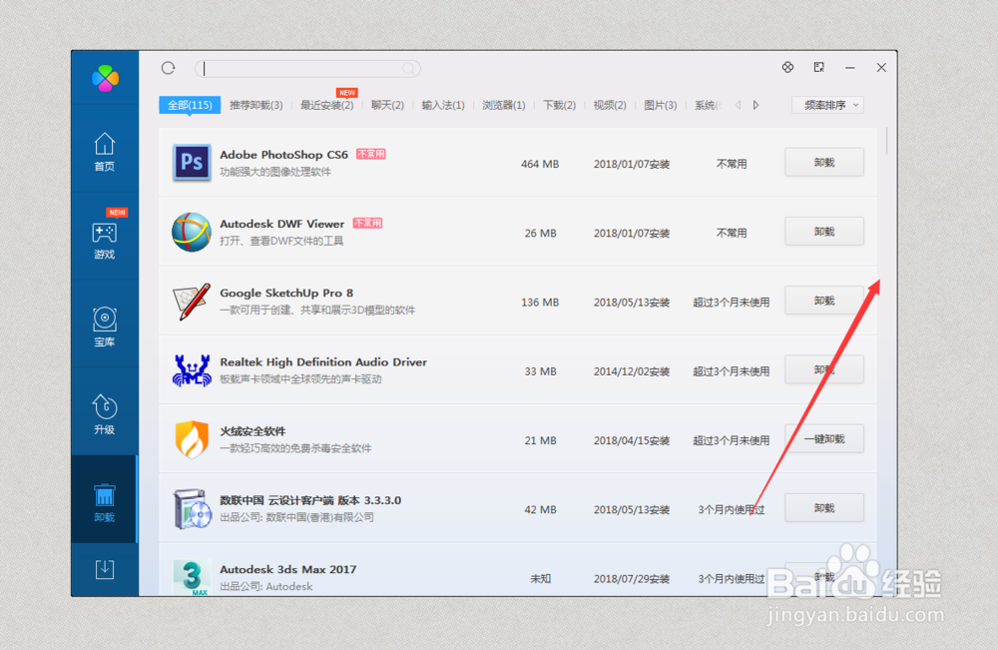This screenshot has height=650, width=998.
Task: Open the 升级 upgrade section
Action: 105,414
